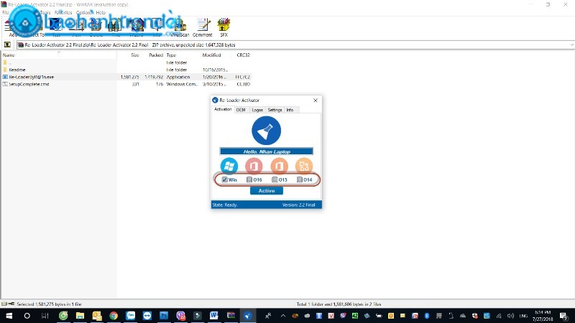The image size is (575, 323).
Task: Open the Task View button
Action: [x=45, y=315]
